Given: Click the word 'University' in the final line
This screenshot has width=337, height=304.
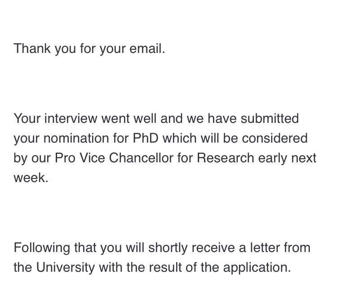Looking at the screenshot, I should pos(66,267).
